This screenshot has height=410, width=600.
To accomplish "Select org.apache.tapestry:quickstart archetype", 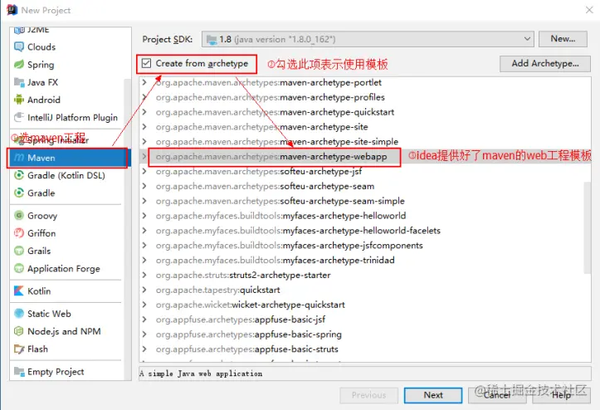I will [217, 290].
